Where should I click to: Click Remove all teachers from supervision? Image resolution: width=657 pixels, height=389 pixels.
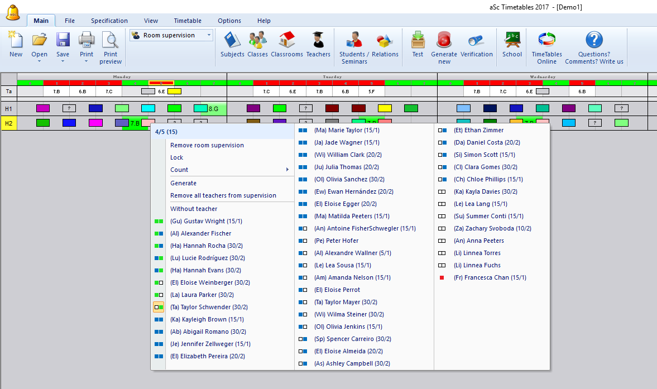pyautogui.click(x=223, y=195)
